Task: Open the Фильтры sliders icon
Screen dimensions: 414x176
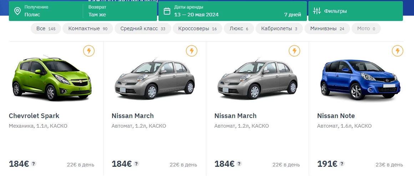Action: pos(317,11)
